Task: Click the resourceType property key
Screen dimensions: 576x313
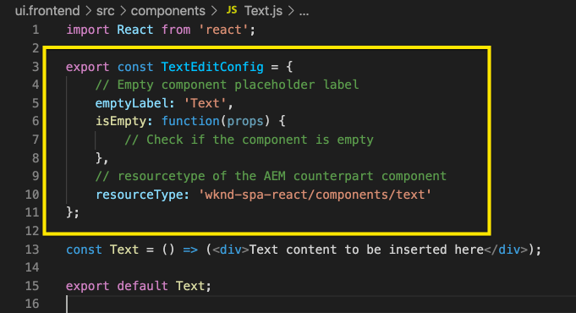Action: (139, 195)
